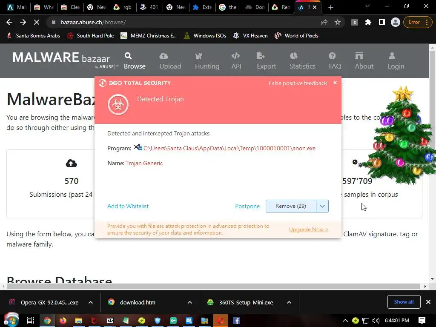Open 7-Zip from the taskbar

pos(110,321)
